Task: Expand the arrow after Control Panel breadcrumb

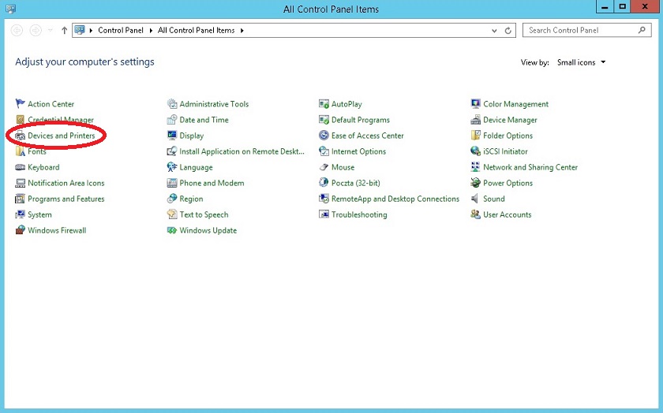Action: (151, 31)
